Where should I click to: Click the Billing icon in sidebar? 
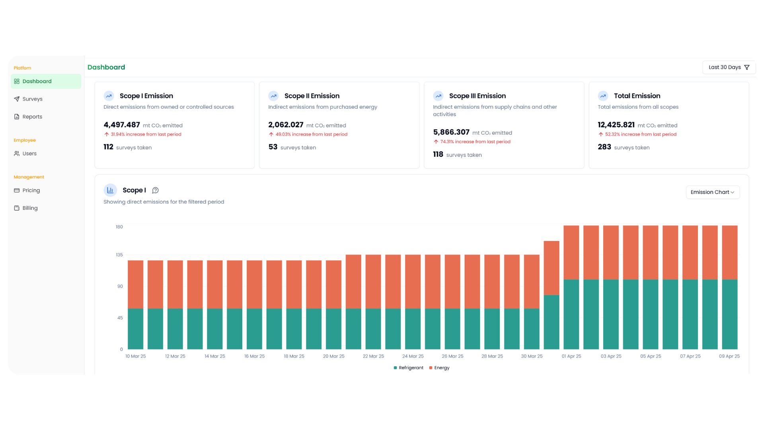point(17,208)
